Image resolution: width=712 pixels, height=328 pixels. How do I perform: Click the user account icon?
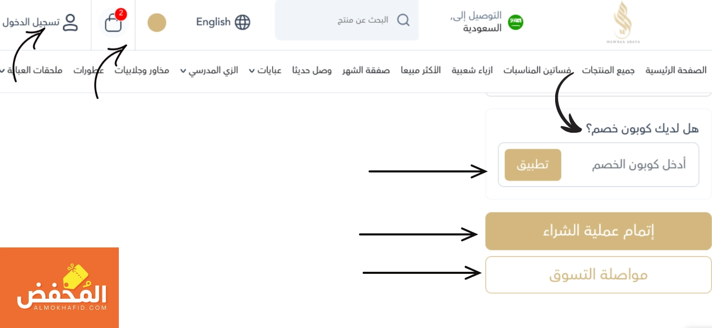pyautogui.click(x=70, y=22)
